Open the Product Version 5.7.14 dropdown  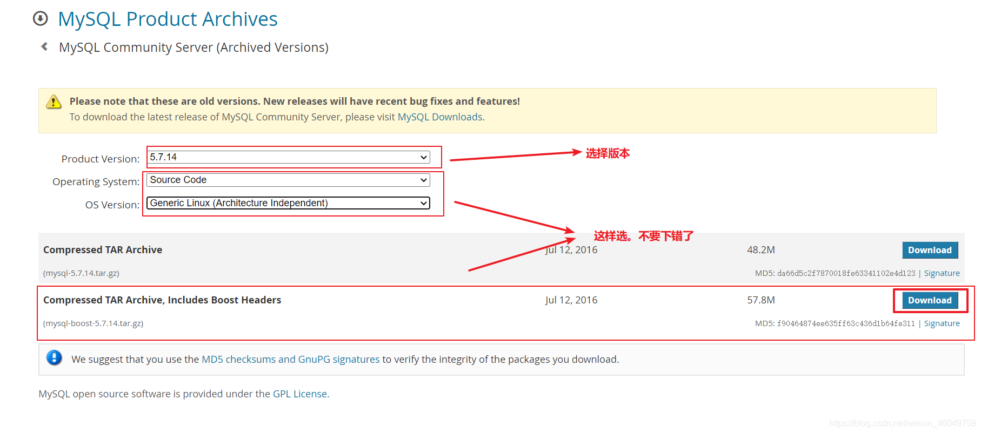289,157
